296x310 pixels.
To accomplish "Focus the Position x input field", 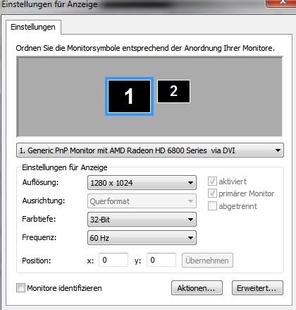I will coord(113,260).
